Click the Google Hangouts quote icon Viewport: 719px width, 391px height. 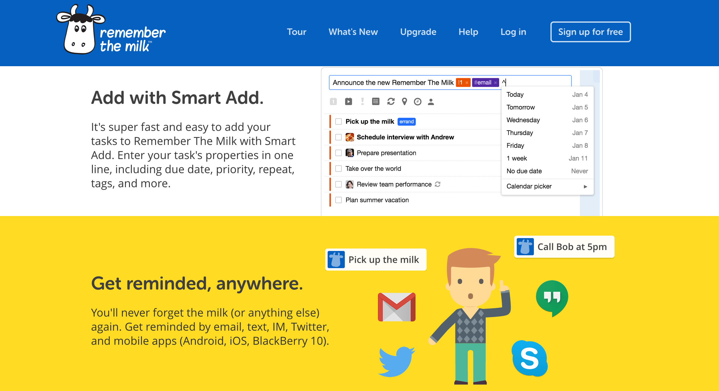pyautogui.click(x=552, y=298)
